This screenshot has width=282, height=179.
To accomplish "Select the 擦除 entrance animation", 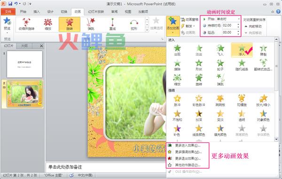I will coord(177,65).
